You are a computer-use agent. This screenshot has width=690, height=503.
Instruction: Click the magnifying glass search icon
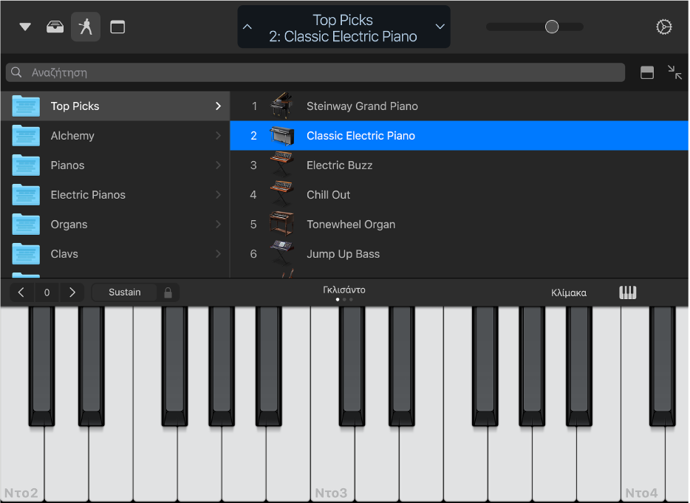point(16,72)
